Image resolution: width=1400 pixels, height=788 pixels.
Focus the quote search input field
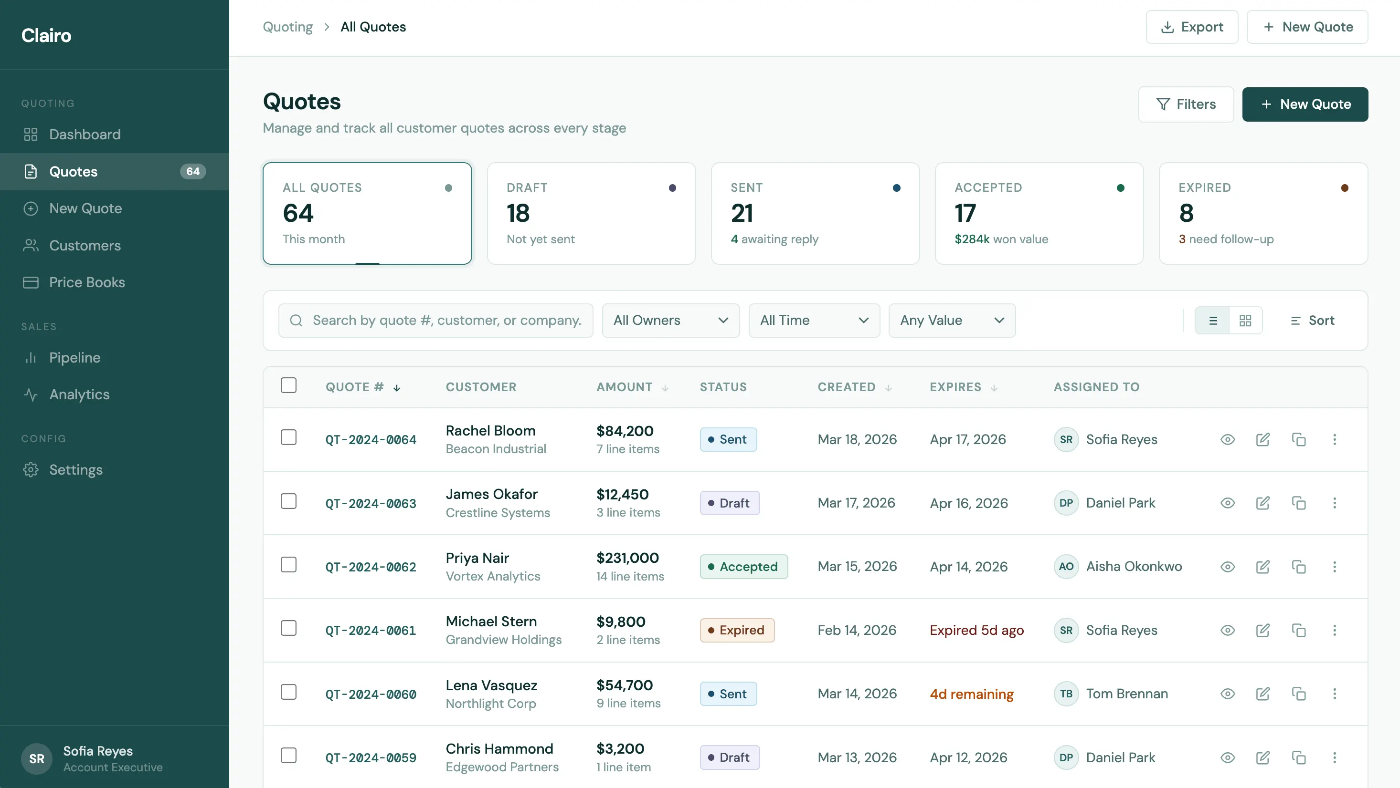tap(436, 321)
